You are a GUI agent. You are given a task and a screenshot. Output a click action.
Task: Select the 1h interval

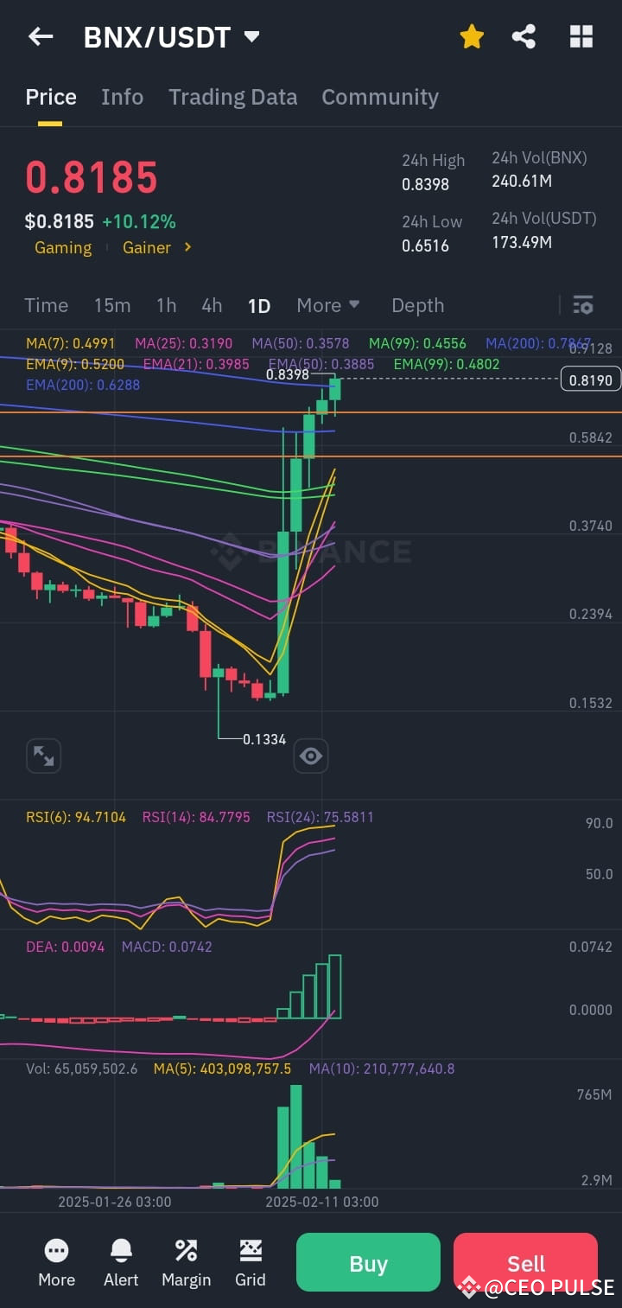pyautogui.click(x=167, y=305)
